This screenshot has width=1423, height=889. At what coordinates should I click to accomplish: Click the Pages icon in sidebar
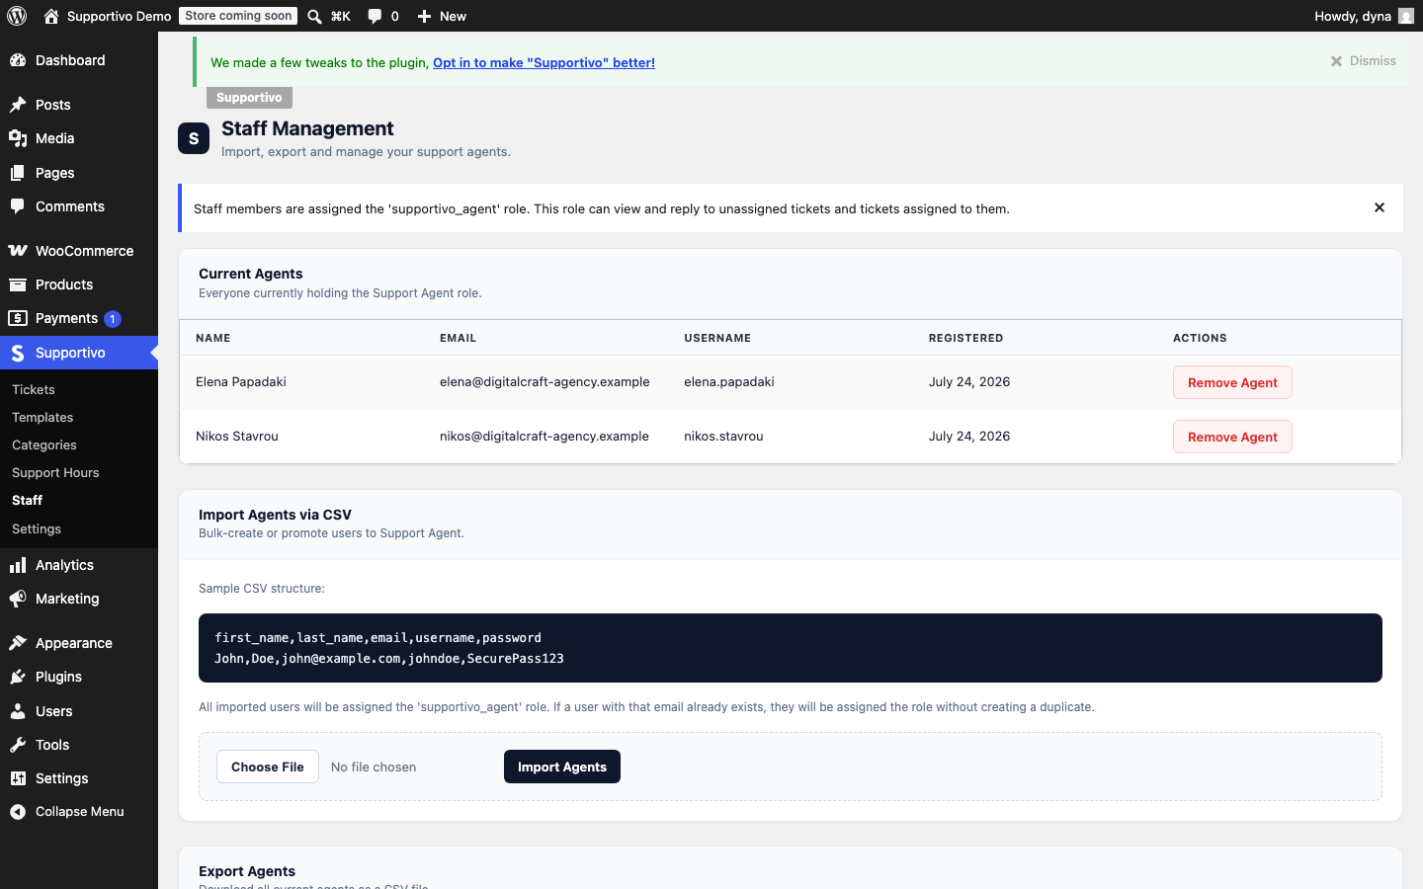[18, 173]
